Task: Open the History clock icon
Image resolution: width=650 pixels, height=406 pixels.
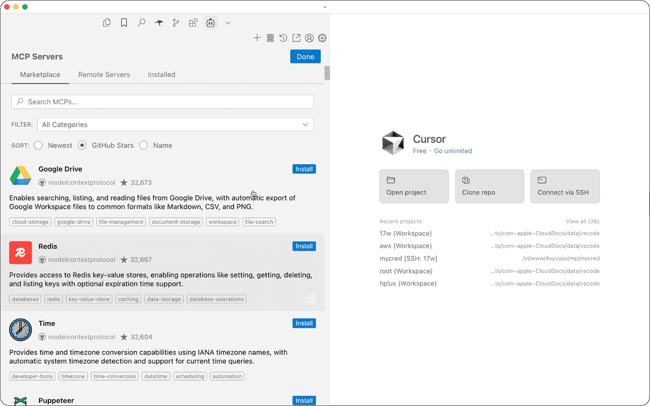Action: pyautogui.click(x=283, y=38)
